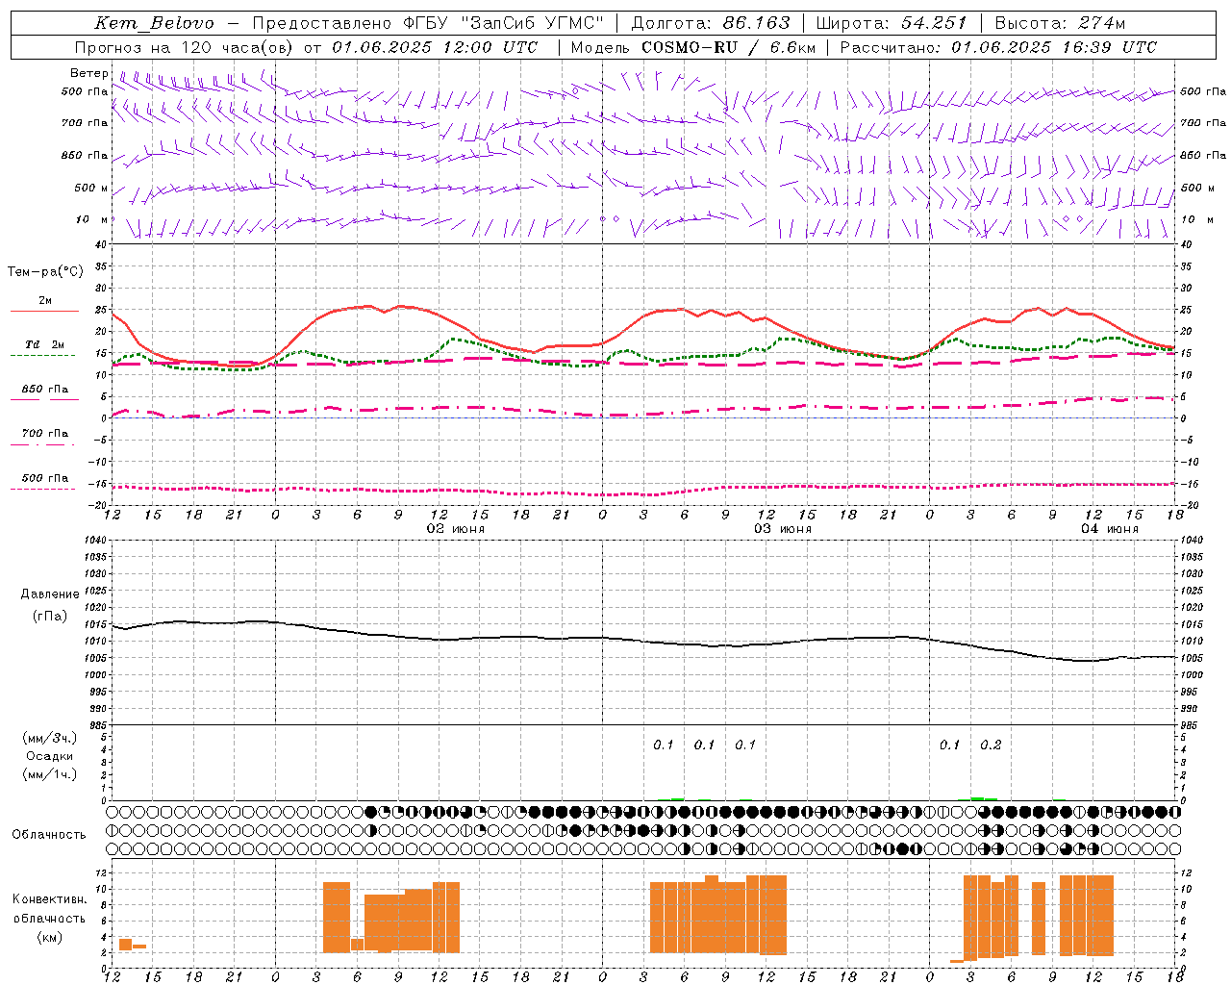Click the Конвективн. label
Screen dimensions: 1231x985
click(x=49, y=899)
